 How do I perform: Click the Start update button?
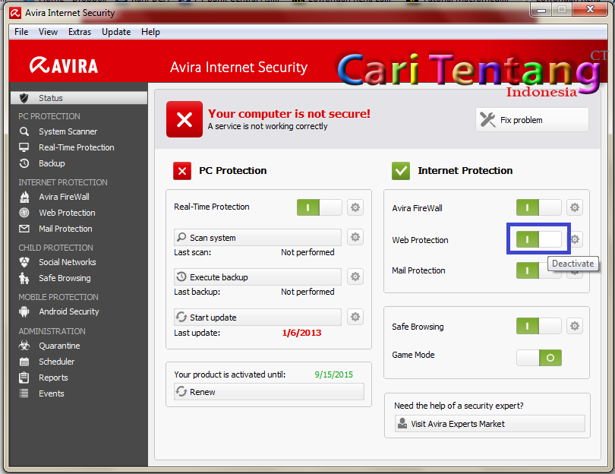[257, 317]
